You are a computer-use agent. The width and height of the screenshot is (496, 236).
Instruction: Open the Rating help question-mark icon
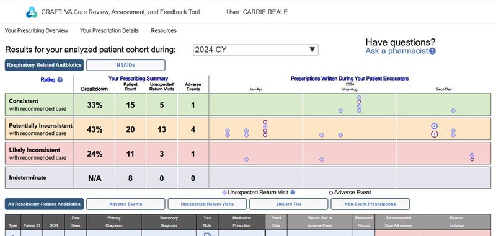click(60, 80)
